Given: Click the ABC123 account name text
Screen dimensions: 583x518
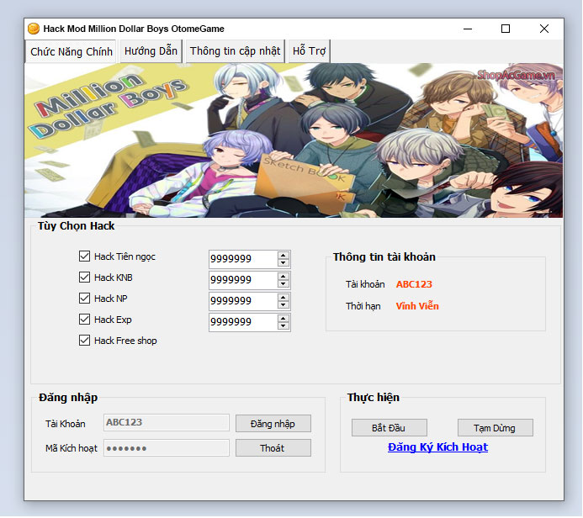Looking at the screenshot, I should click(x=414, y=284).
